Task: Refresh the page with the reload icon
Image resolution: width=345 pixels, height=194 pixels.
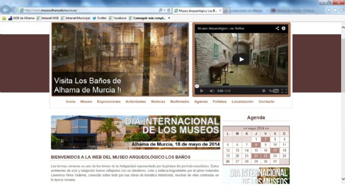Action: point(169,10)
